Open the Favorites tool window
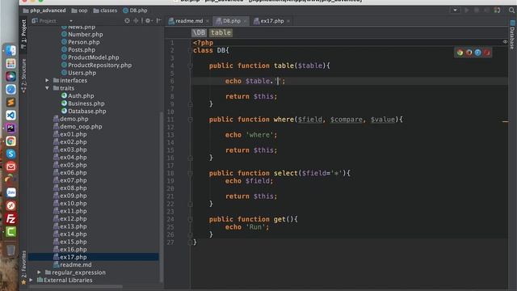 [x=23, y=268]
